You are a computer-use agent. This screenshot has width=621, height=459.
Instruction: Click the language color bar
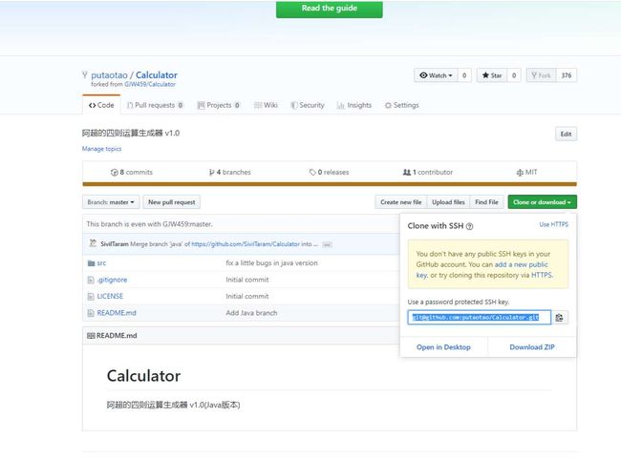pyautogui.click(x=330, y=184)
